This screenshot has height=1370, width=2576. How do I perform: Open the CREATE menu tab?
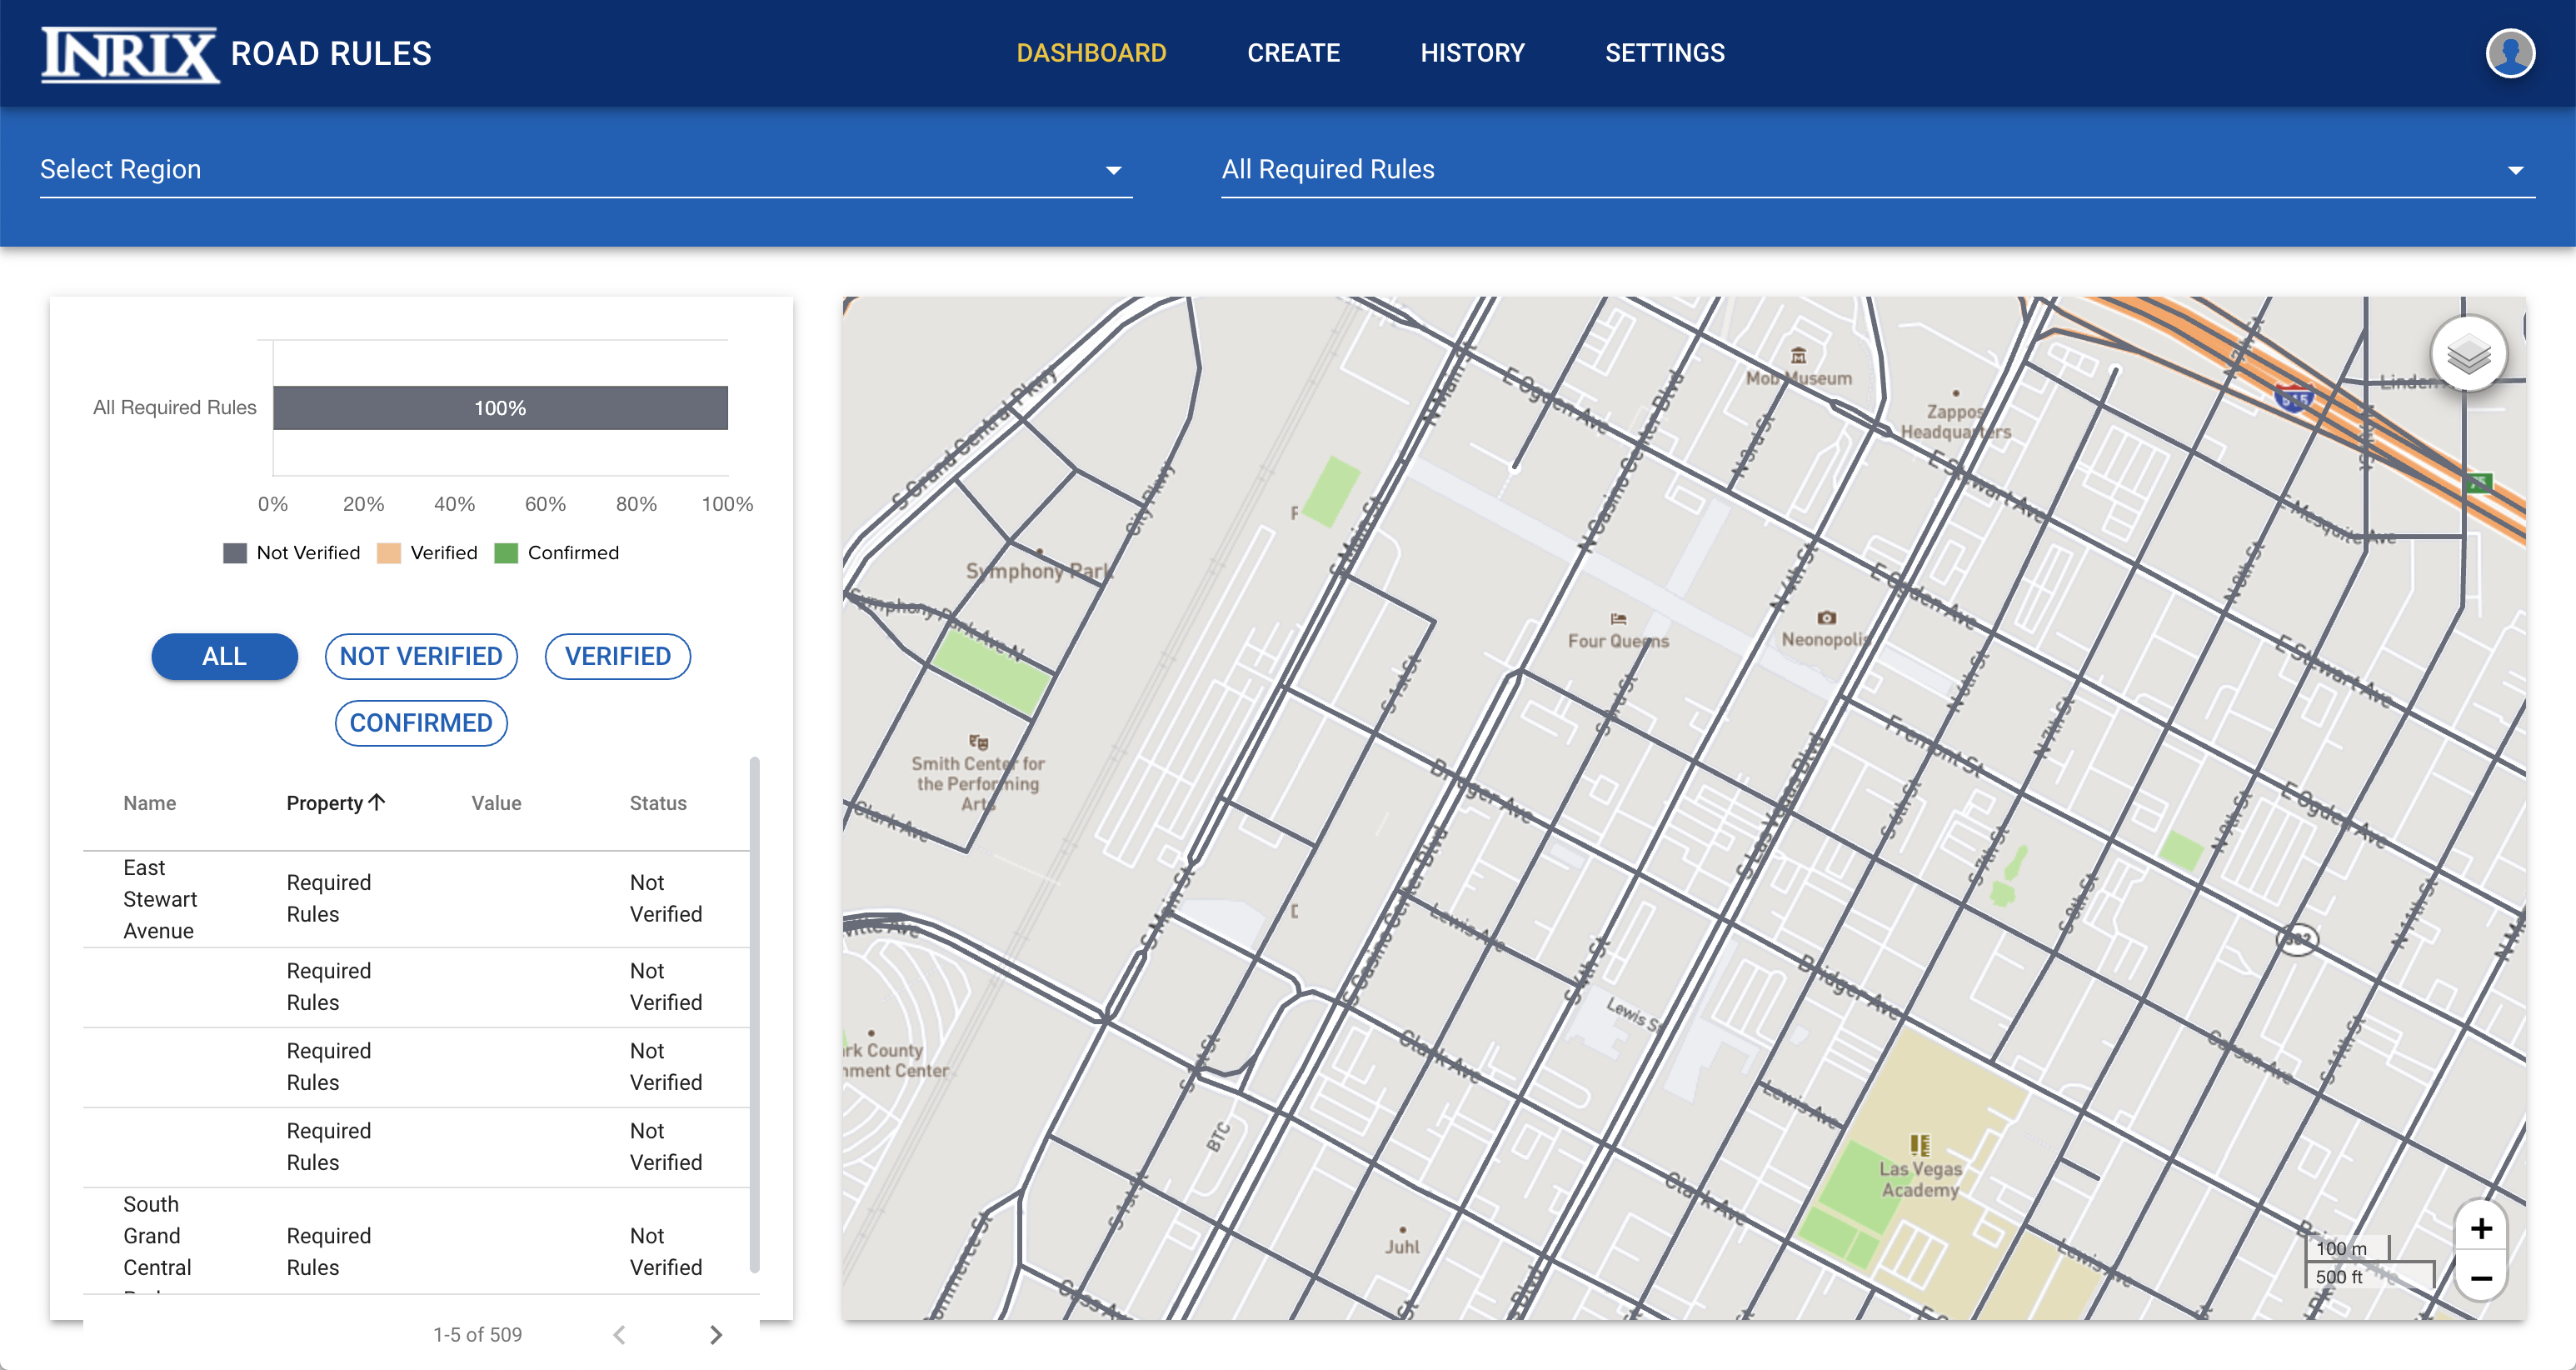tap(1293, 52)
